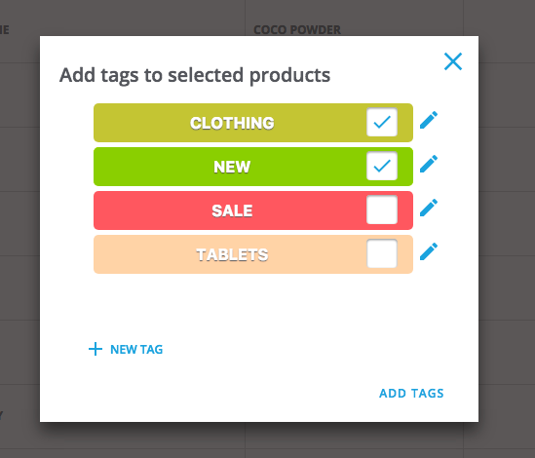Select the green NEW tag label
The height and width of the screenshot is (458, 535).
232,167
